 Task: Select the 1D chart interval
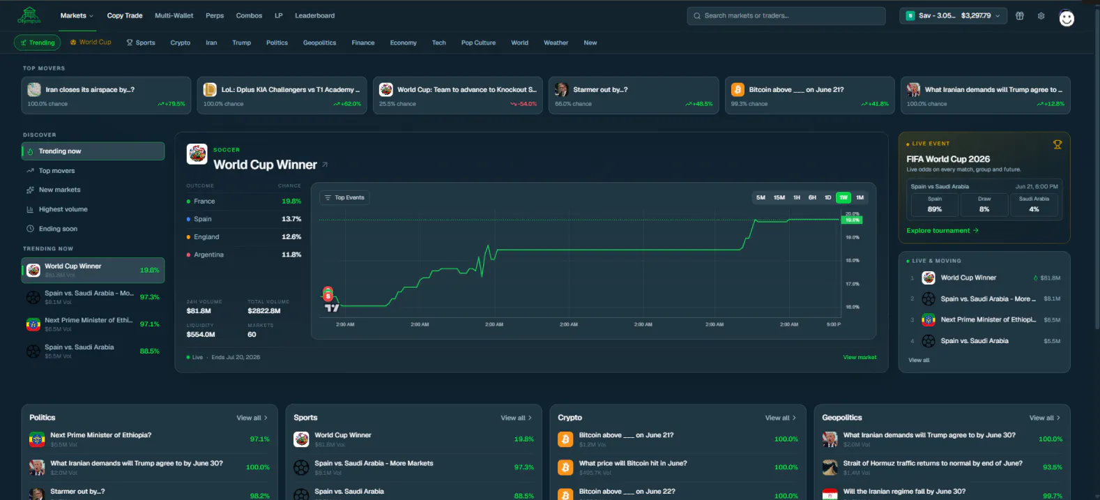pos(828,198)
